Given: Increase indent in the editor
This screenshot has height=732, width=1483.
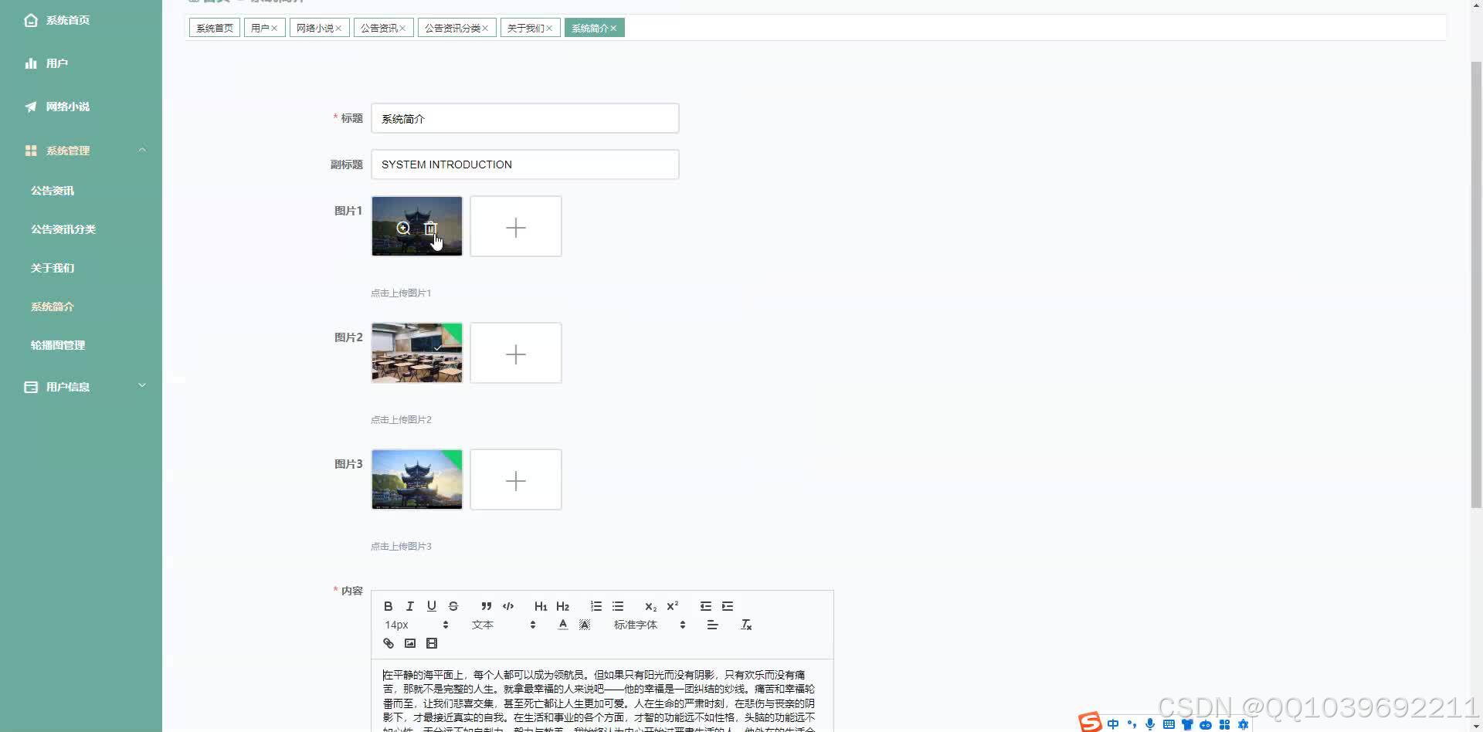Looking at the screenshot, I should (x=728, y=606).
